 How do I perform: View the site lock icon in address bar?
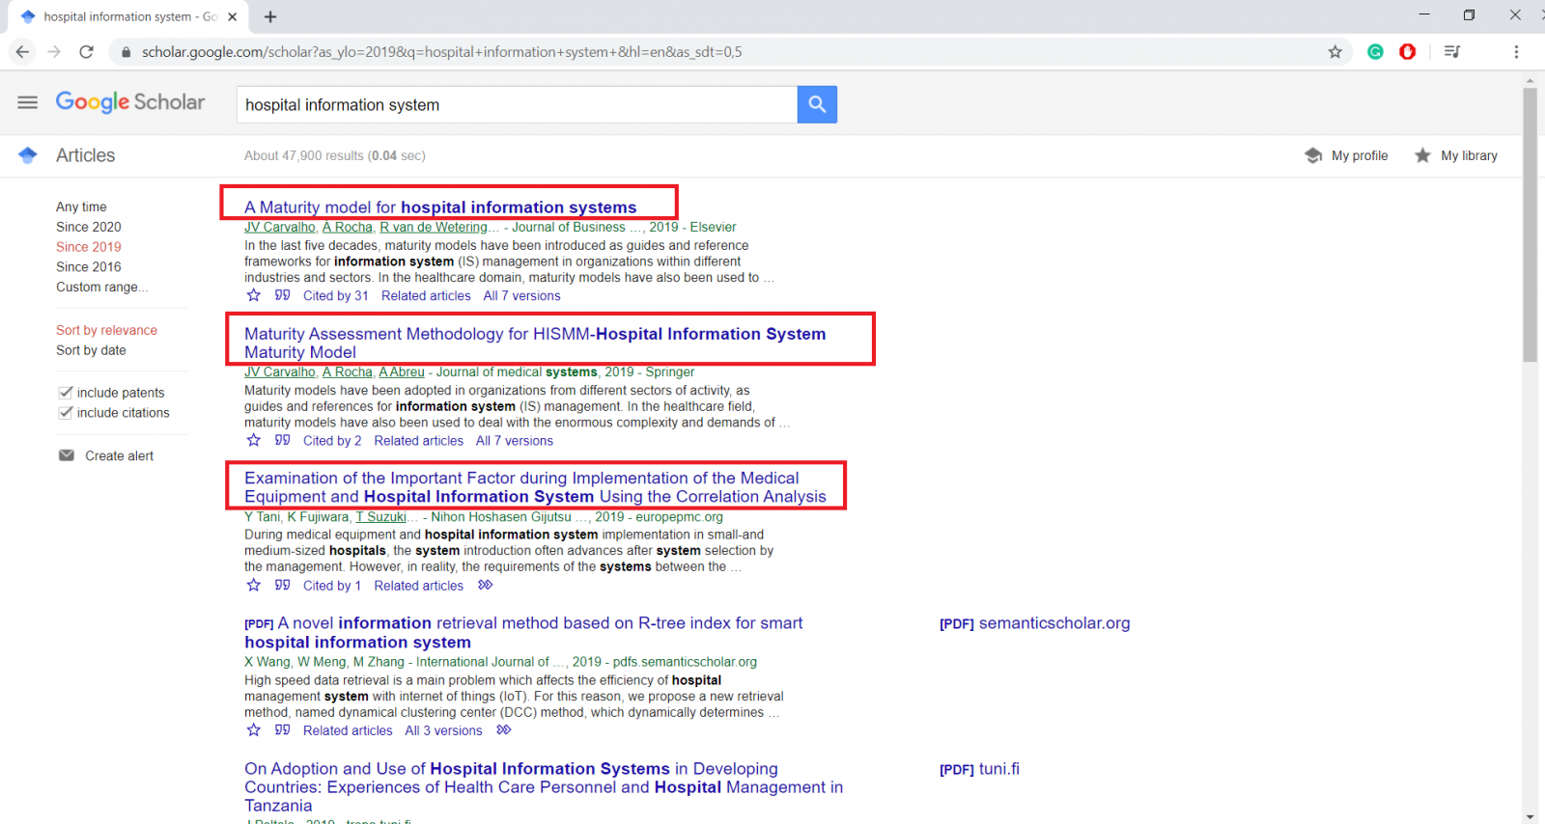(x=126, y=52)
